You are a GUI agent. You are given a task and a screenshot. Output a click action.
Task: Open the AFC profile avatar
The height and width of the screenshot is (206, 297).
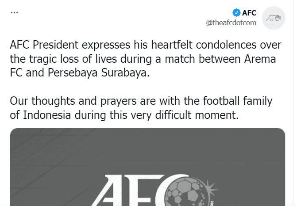[x=274, y=18]
